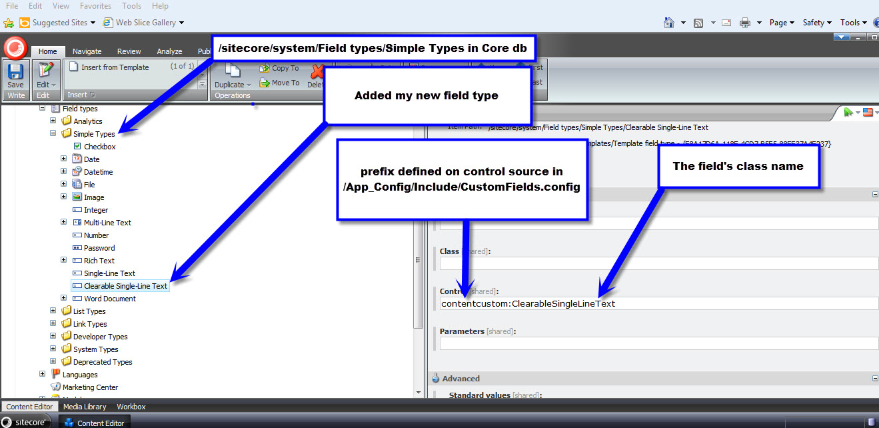Click the Control field text box
This screenshot has width=879, height=428.
[x=658, y=304]
